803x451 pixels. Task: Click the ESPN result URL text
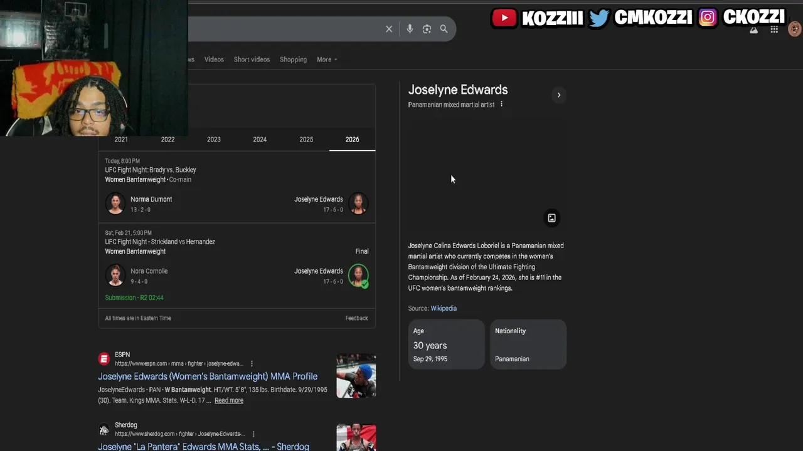179,364
